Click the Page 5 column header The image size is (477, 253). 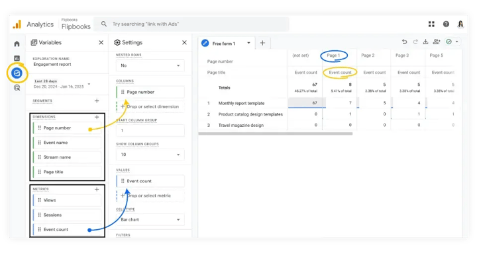click(437, 55)
